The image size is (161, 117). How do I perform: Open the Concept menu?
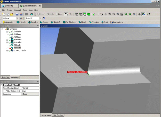coord(18,10)
